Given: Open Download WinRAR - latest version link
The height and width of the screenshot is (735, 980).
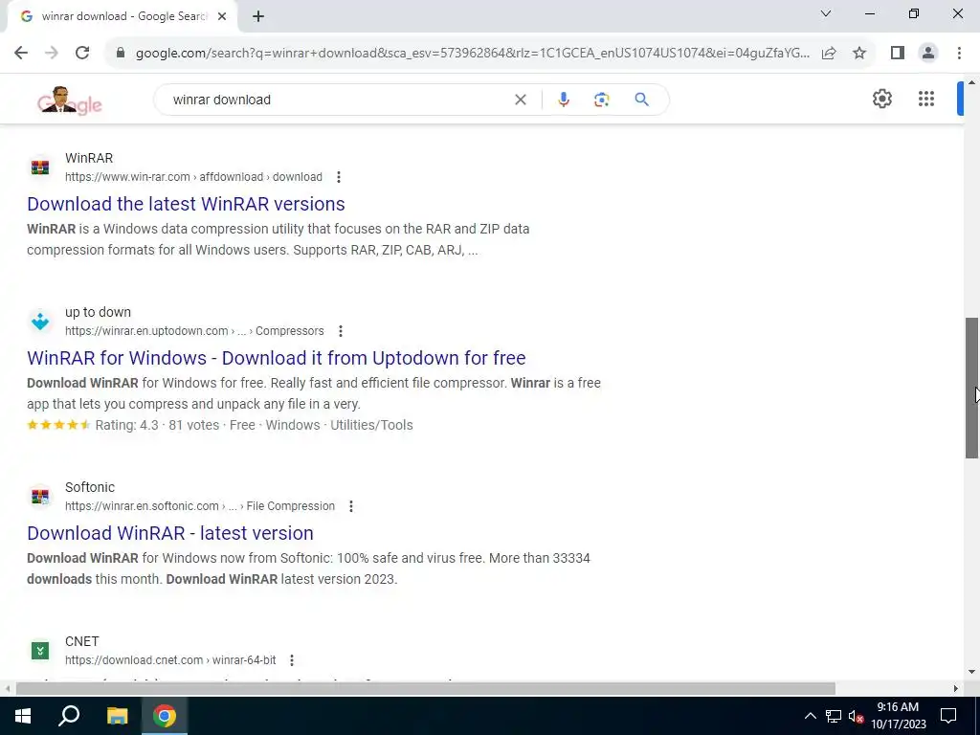Looking at the screenshot, I should (170, 533).
